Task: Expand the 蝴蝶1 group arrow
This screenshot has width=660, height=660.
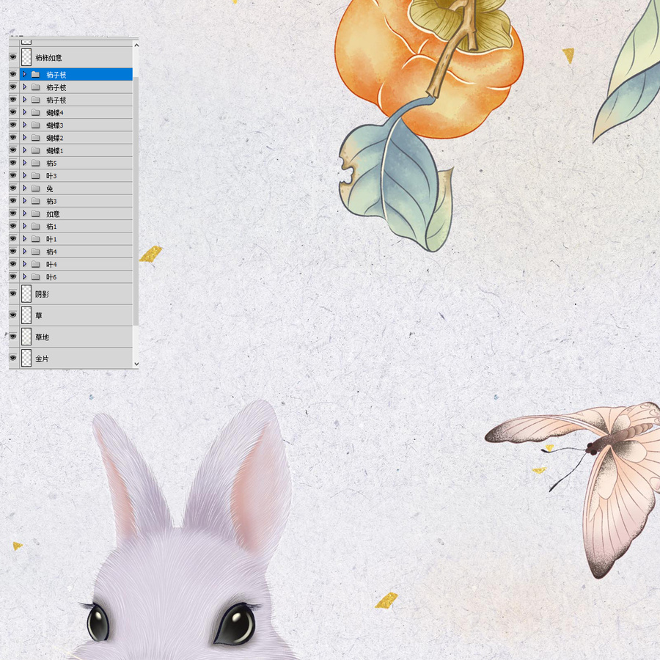Action: (24, 150)
